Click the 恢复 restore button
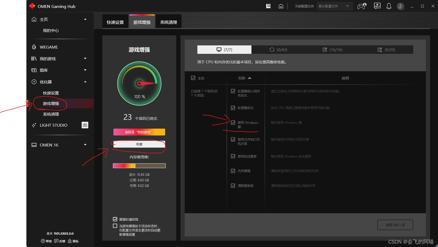Image resolution: width=438 pixels, height=247 pixels. point(139,144)
